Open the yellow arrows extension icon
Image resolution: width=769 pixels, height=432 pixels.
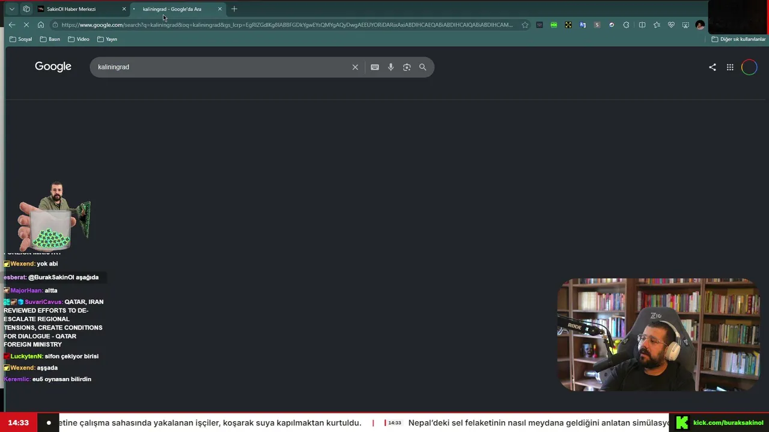click(568, 25)
